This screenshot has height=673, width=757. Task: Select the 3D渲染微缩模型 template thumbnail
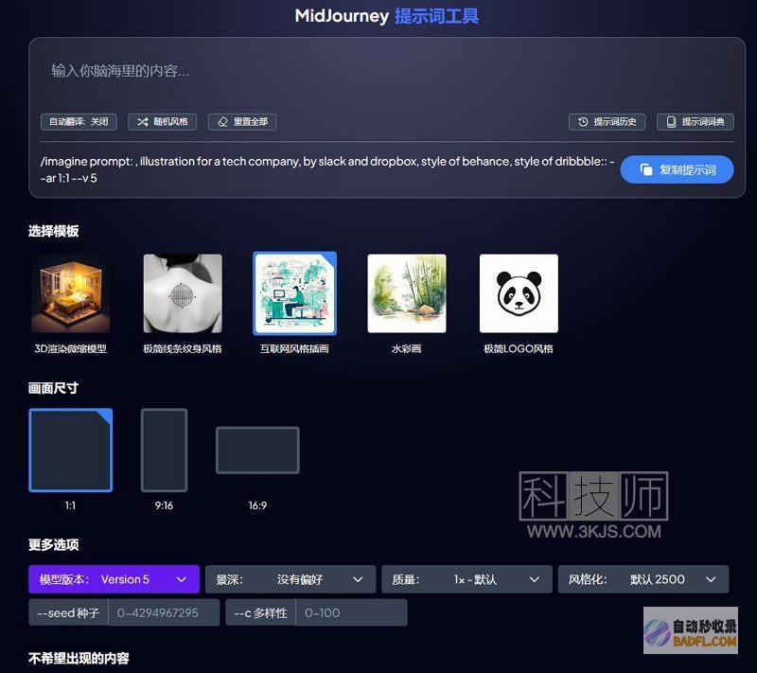70,293
